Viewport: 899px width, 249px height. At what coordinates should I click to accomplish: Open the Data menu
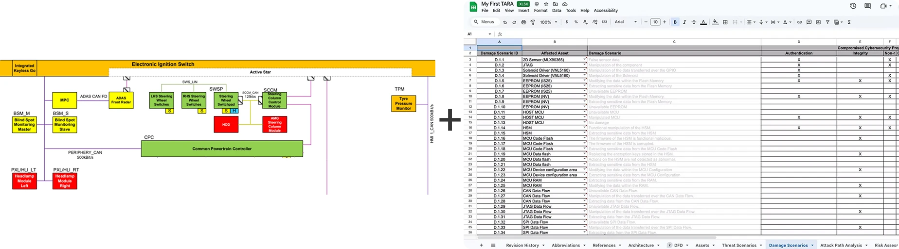[x=557, y=10]
